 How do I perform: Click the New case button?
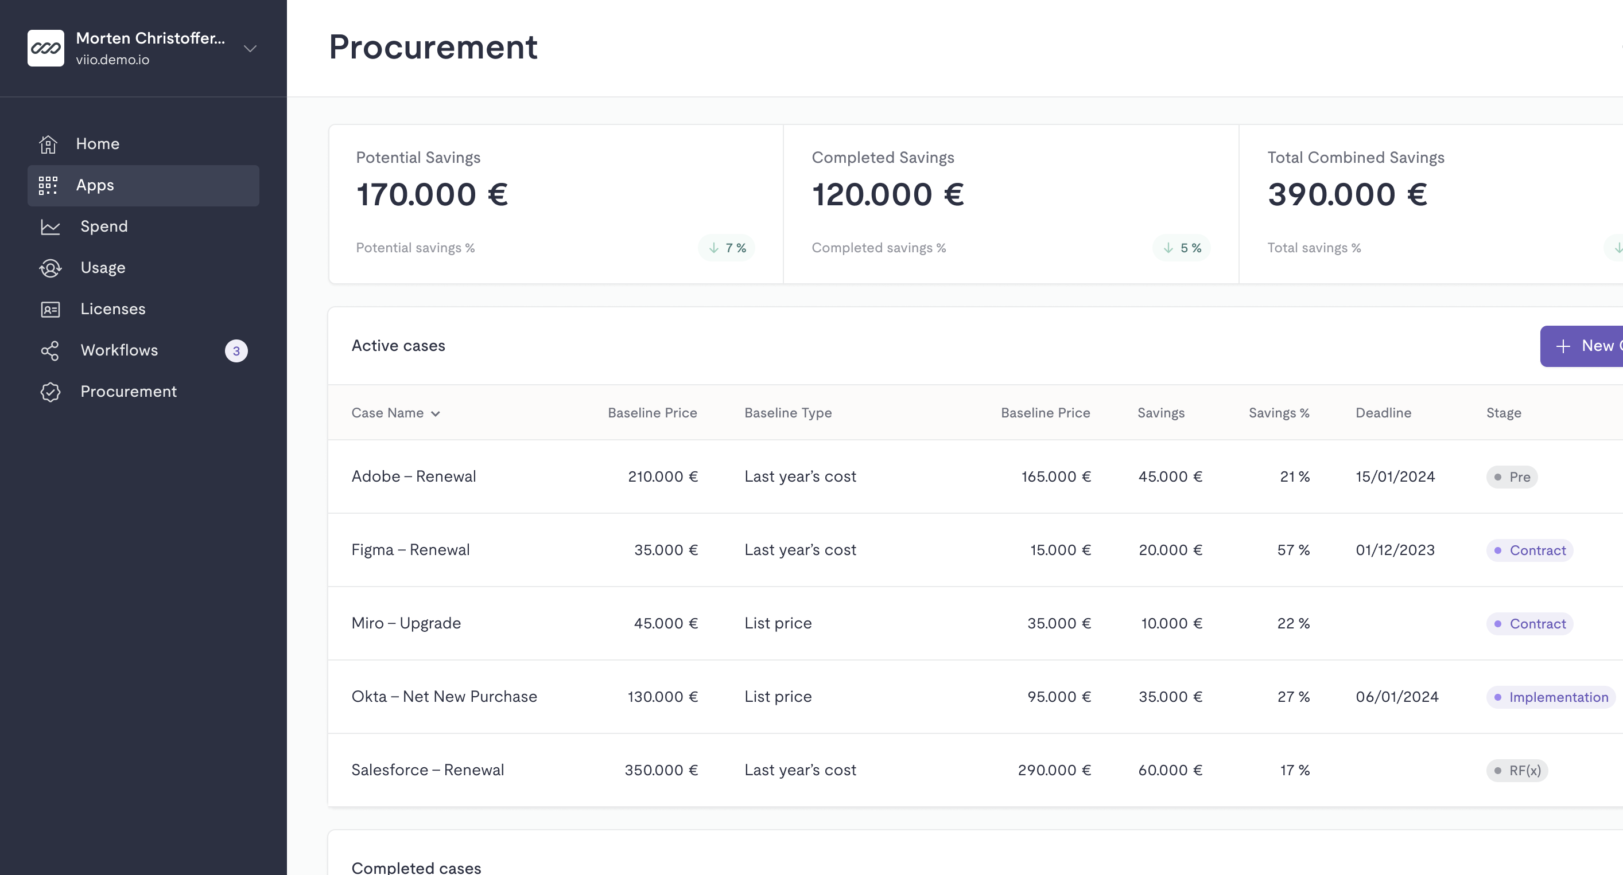tap(1585, 346)
